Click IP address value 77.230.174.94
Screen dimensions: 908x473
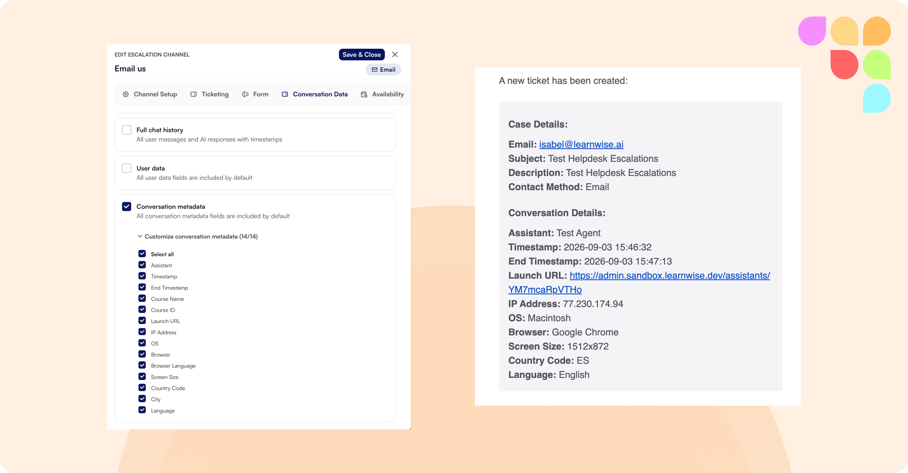[593, 304]
